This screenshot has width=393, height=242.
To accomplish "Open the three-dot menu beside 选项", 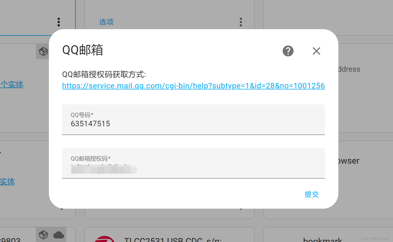I will (x=241, y=22).
